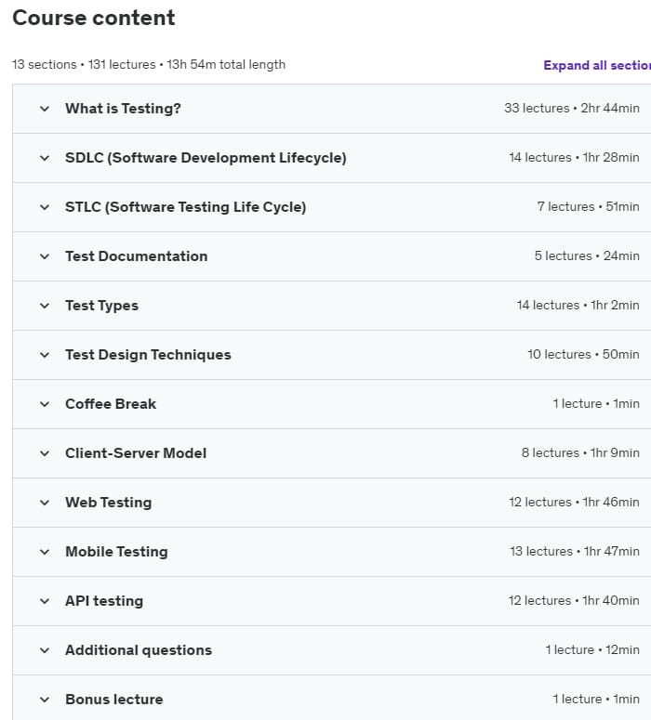This screenshot has height=720, width=651.
Task: Open the What is Testing? section title
Action: [x=123, y=109]
